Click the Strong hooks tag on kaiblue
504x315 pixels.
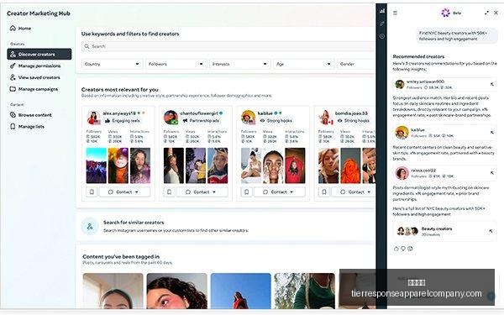click(276, 120)
